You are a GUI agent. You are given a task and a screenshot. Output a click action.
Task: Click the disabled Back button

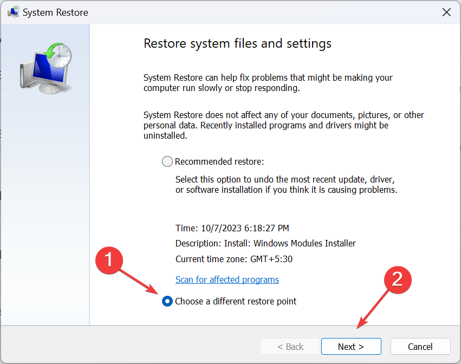[x=290, y=346]
